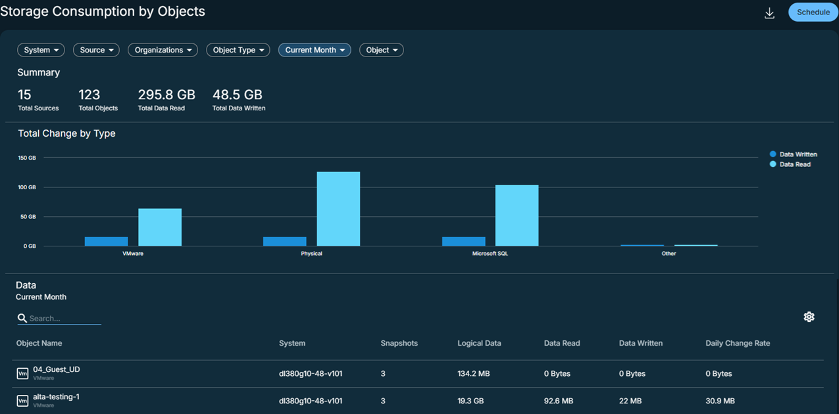Sort table by Daily Change Rate
This screenshot has width=839, height=414.
(x=737, y=343)
